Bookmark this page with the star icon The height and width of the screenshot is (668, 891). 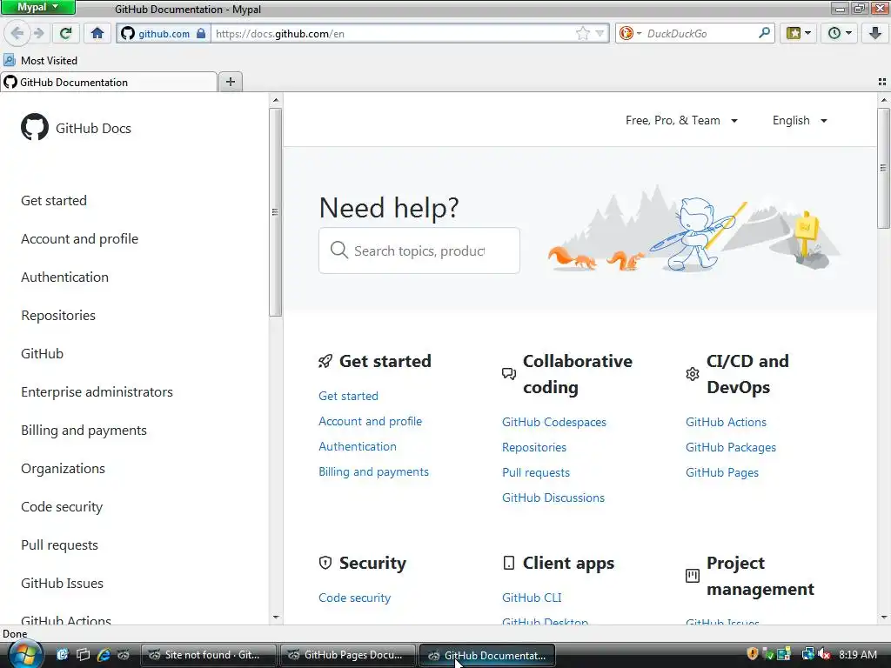[582, 34]
